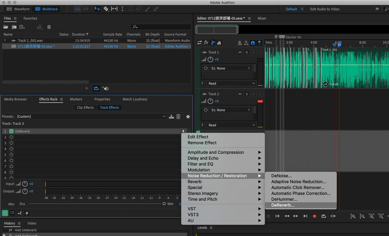Image resolution: width=389 pixels, height=236 pixels.
Task: Click the Sends icon in editor toolbar
Action: (212, 43)
